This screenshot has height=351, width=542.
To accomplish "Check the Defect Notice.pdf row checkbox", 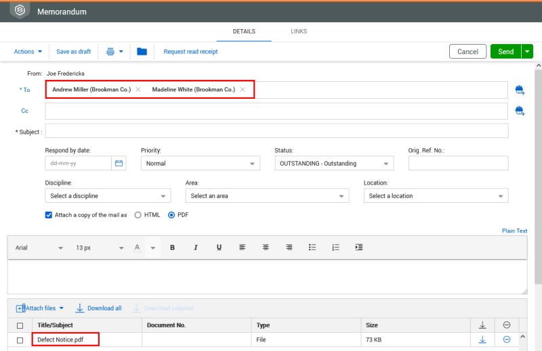I will pyautogui.click(x=20, y=340).
